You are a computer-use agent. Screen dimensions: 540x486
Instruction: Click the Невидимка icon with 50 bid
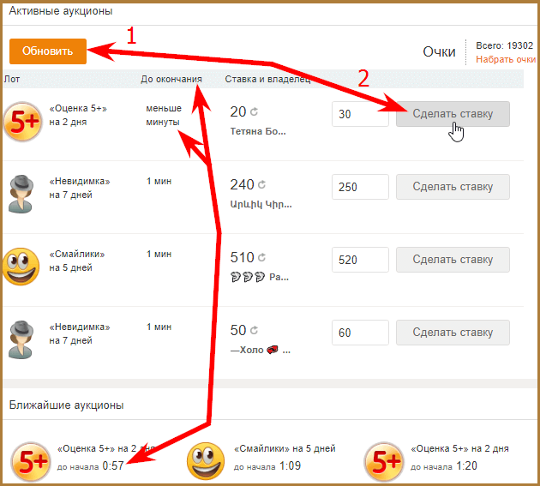(x=21, y=339)
